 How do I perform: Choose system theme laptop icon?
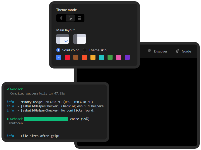coord(79,18)
